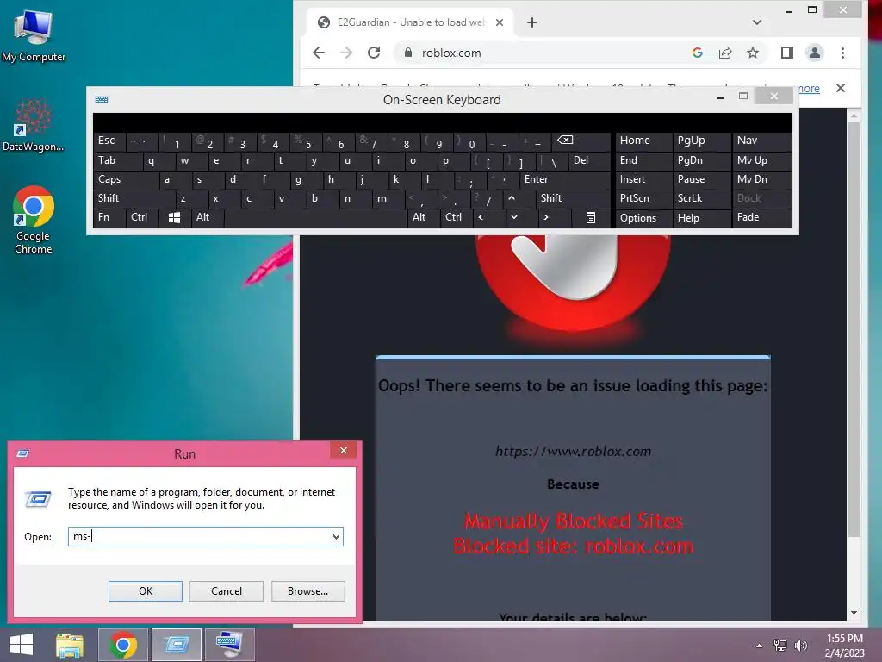882x662 pixels.
Task: Open Options on On-Screen Keyboard
Action: click(x=643, y=218)
